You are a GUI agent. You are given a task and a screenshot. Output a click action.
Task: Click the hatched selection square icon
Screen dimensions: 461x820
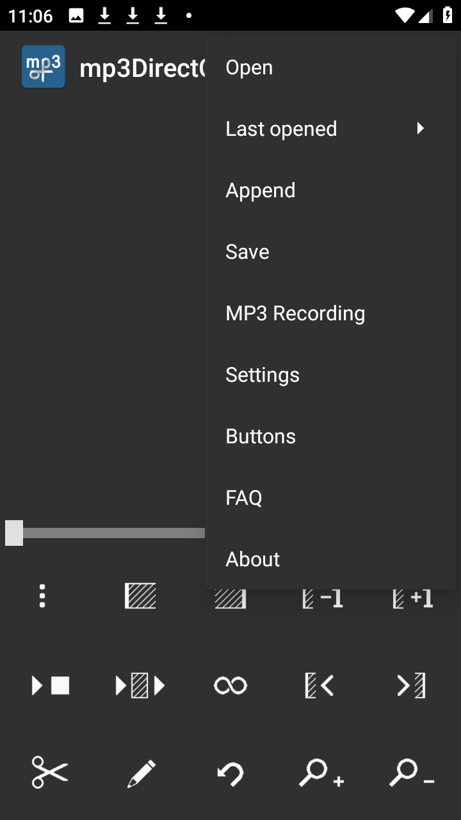pos(140,596)
